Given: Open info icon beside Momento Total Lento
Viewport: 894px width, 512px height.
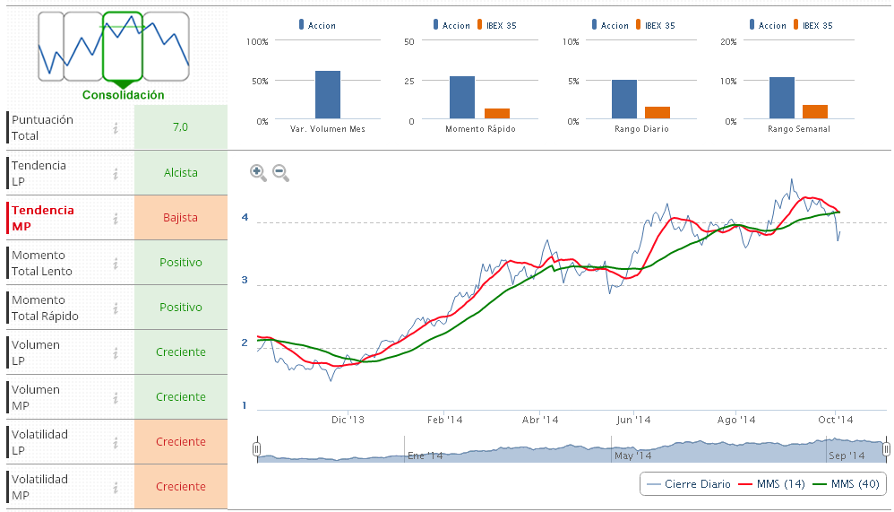Looking at the screenshot, I should click(x=116, y=263).
